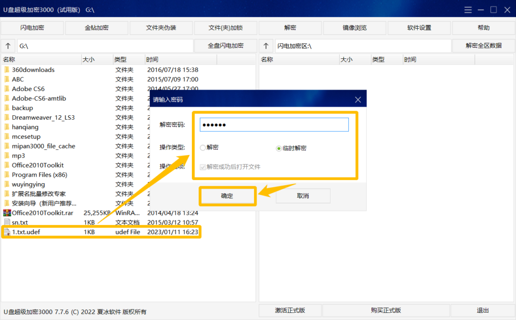Close the 请输入密码 dialog

[358, 100]
